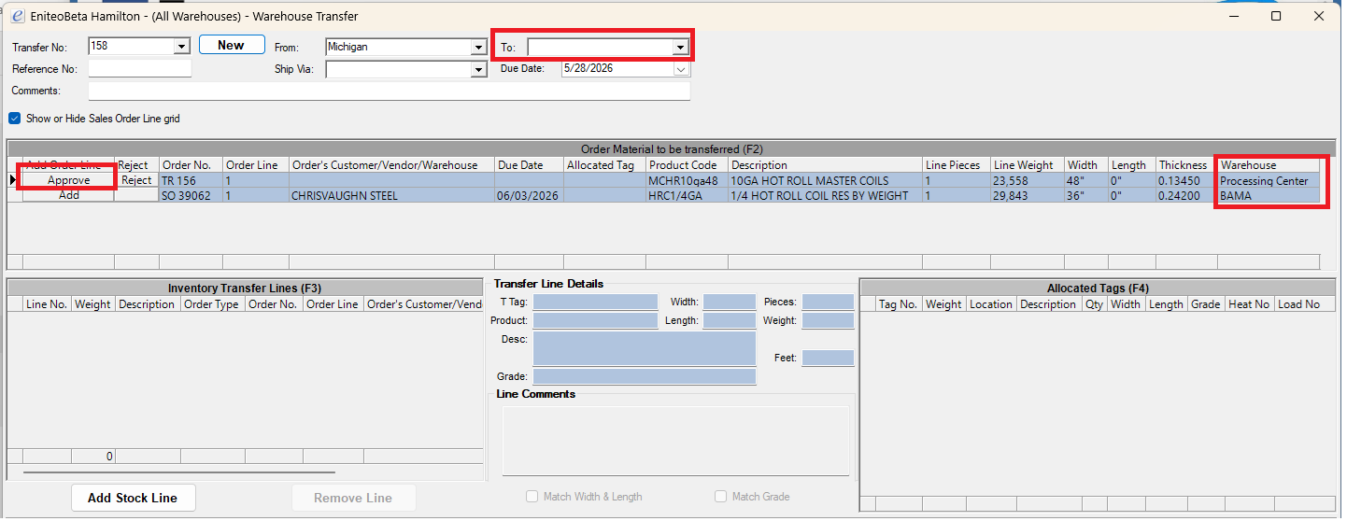Enable Match Grade checkbox

pyautogui.click(x=720, y=497)
